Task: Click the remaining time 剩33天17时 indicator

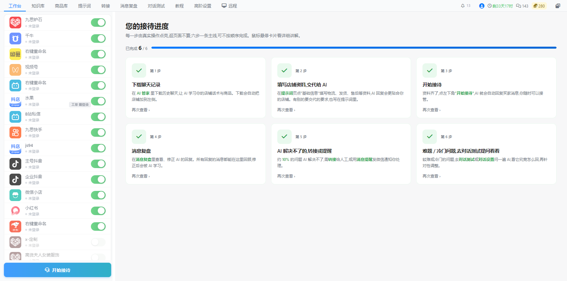Action: pos(500,6)
